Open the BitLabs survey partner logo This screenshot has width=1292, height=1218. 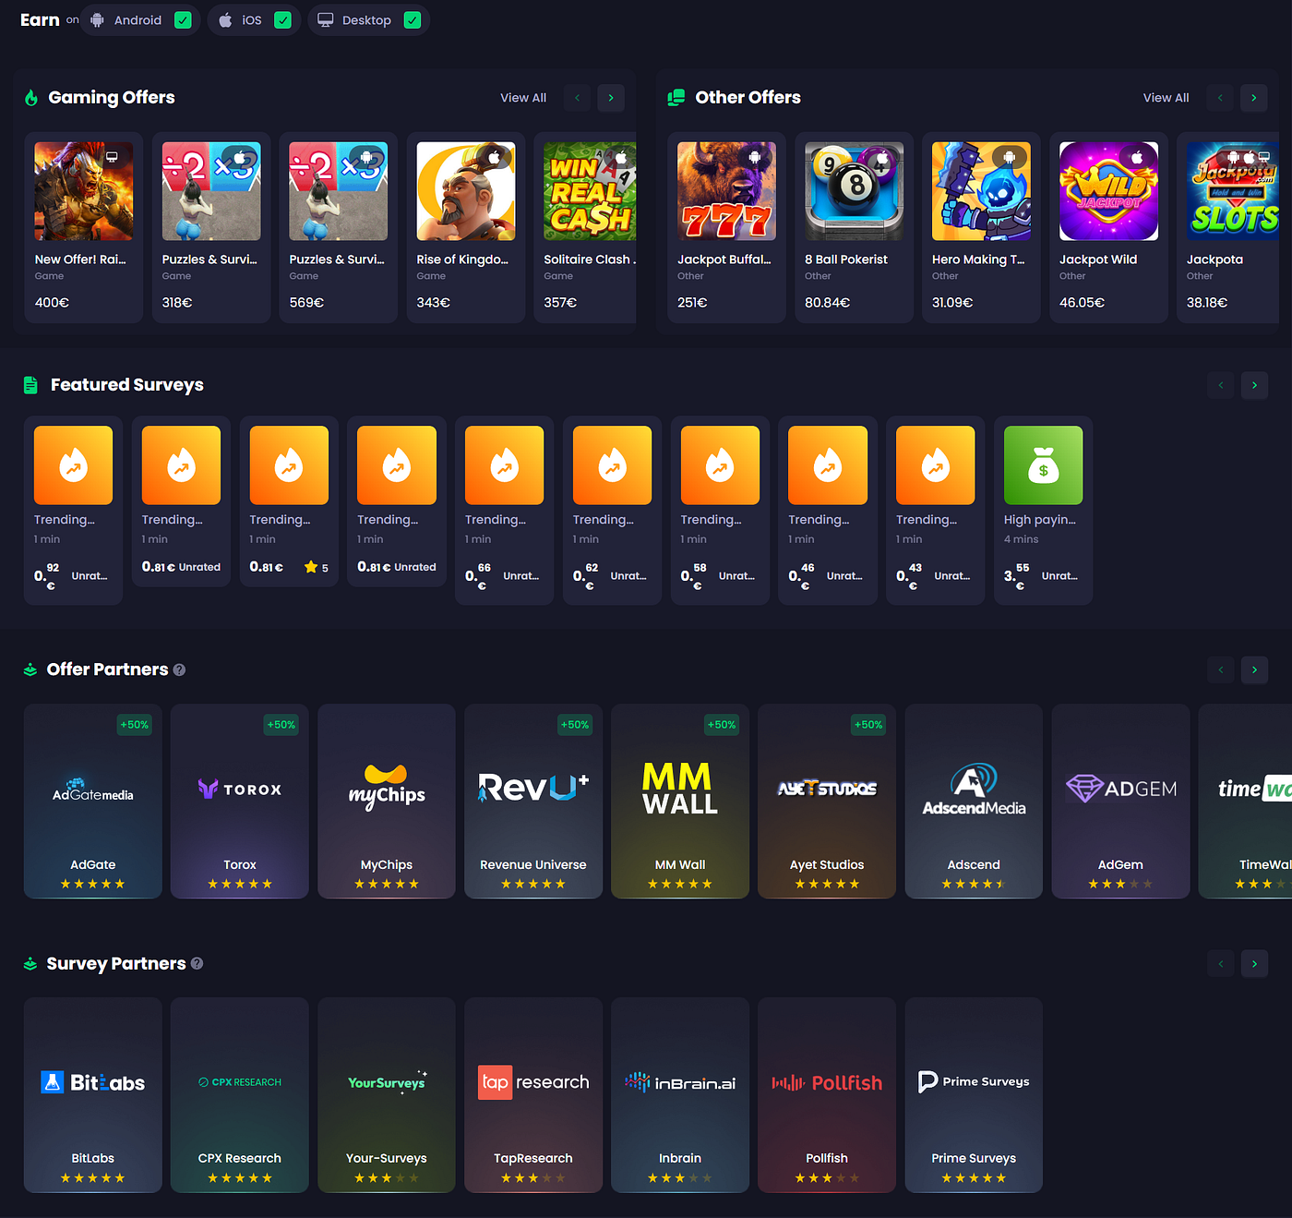click(x=92, y=1082)
